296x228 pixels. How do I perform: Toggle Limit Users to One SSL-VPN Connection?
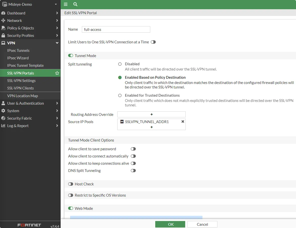pyautogui.click(x=153, y=42)
